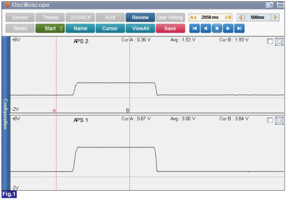Save the waveform with the Save button
The width and height of the screenshot is (286, 199).
tap(170, 29)
